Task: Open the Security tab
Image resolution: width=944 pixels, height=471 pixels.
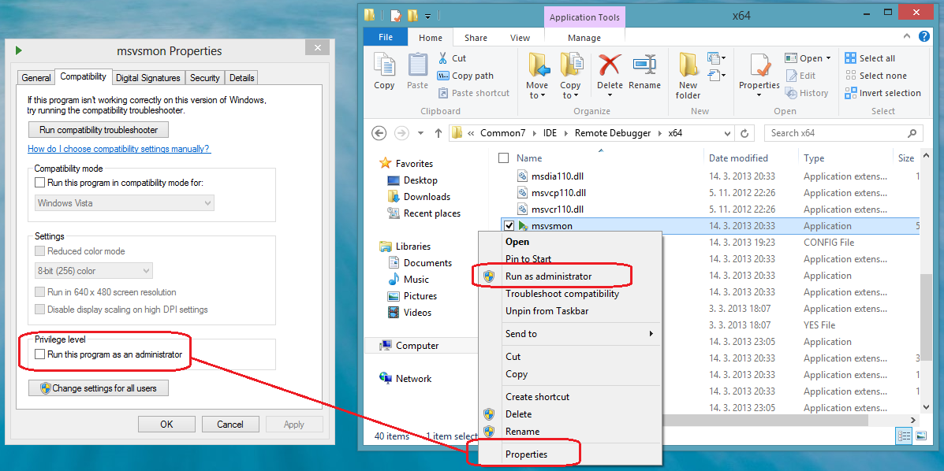Action: (205, 78)
